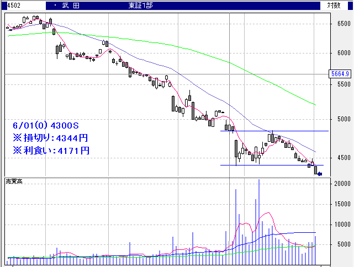The height and width of the screenshot is (267, 354).
Task: Click the 20000 volume axis label
Action: [340, 184]
